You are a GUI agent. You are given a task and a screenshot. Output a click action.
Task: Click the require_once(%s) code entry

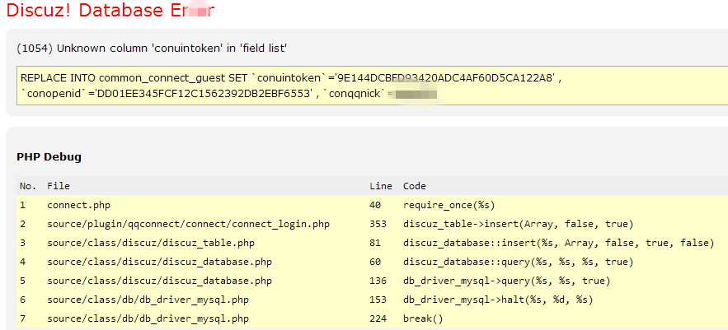click(449, 205)
